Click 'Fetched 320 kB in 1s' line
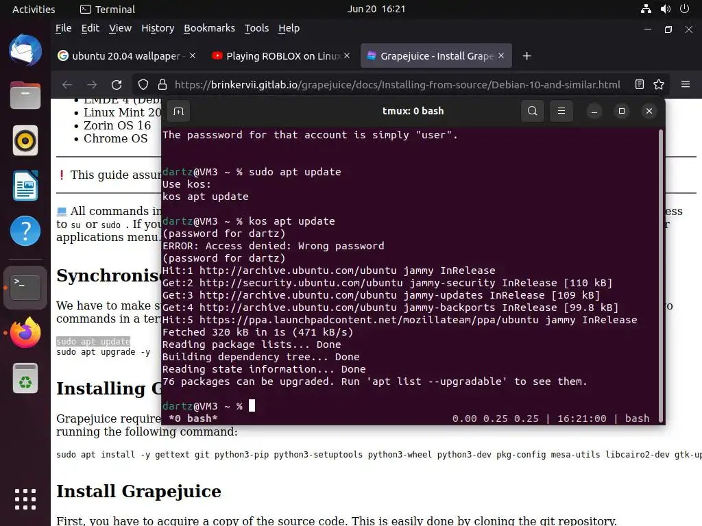702x526 pixels. [x=258, y=332]
